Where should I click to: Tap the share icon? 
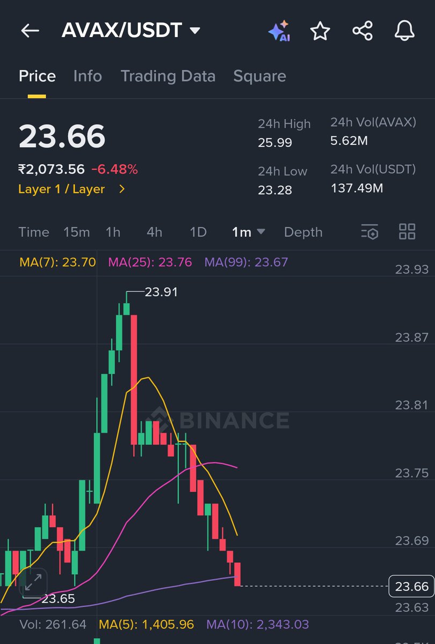coord(363,31)
